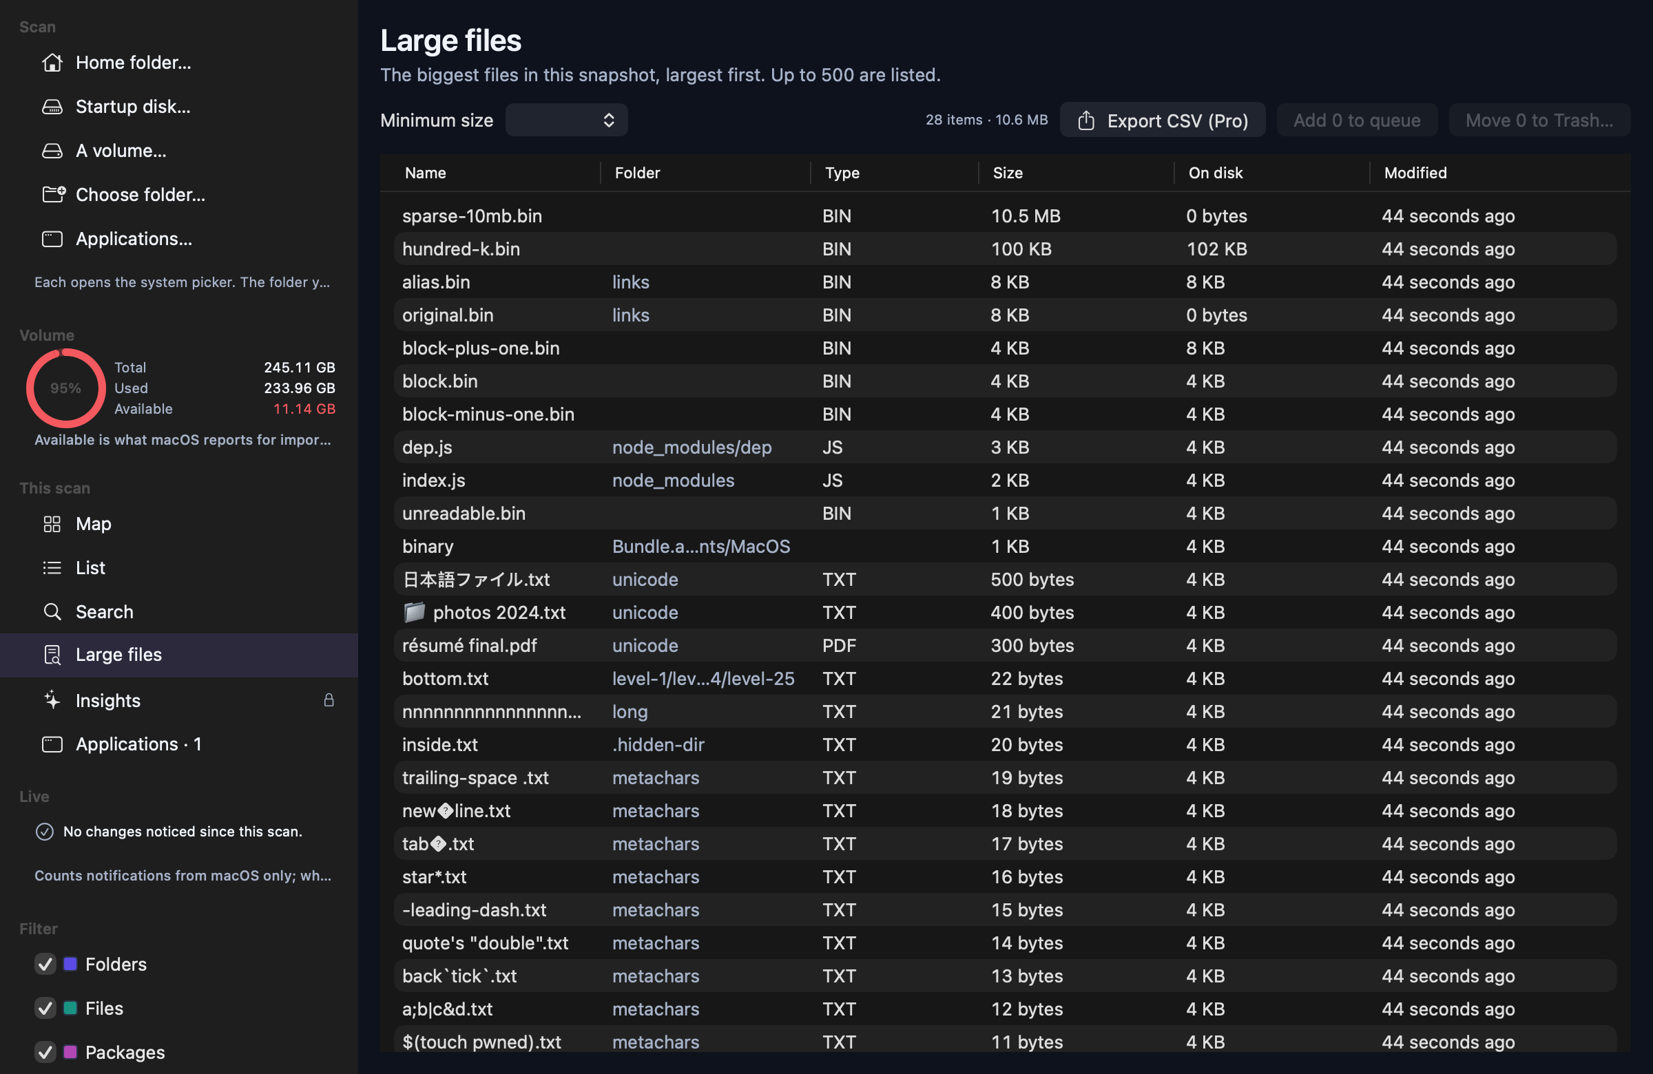Click the share icon on Export CSV

click(1086, 120)
